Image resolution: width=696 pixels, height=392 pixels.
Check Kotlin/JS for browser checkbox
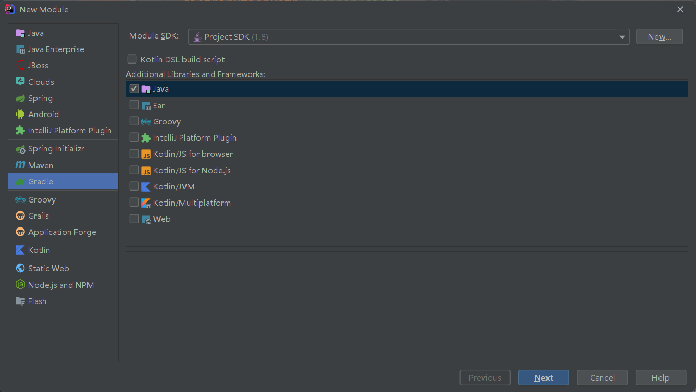134,154
